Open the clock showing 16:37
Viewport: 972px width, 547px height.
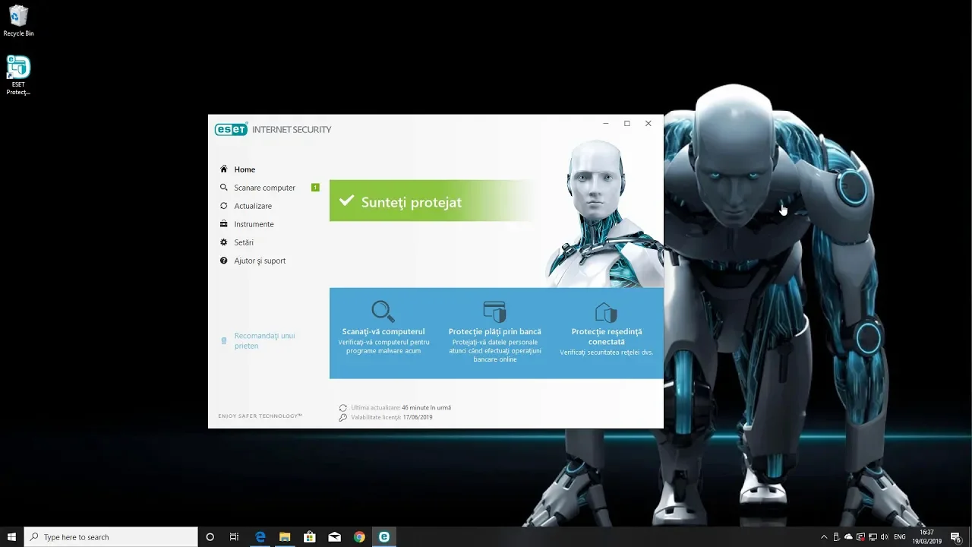tap(926, 537)
